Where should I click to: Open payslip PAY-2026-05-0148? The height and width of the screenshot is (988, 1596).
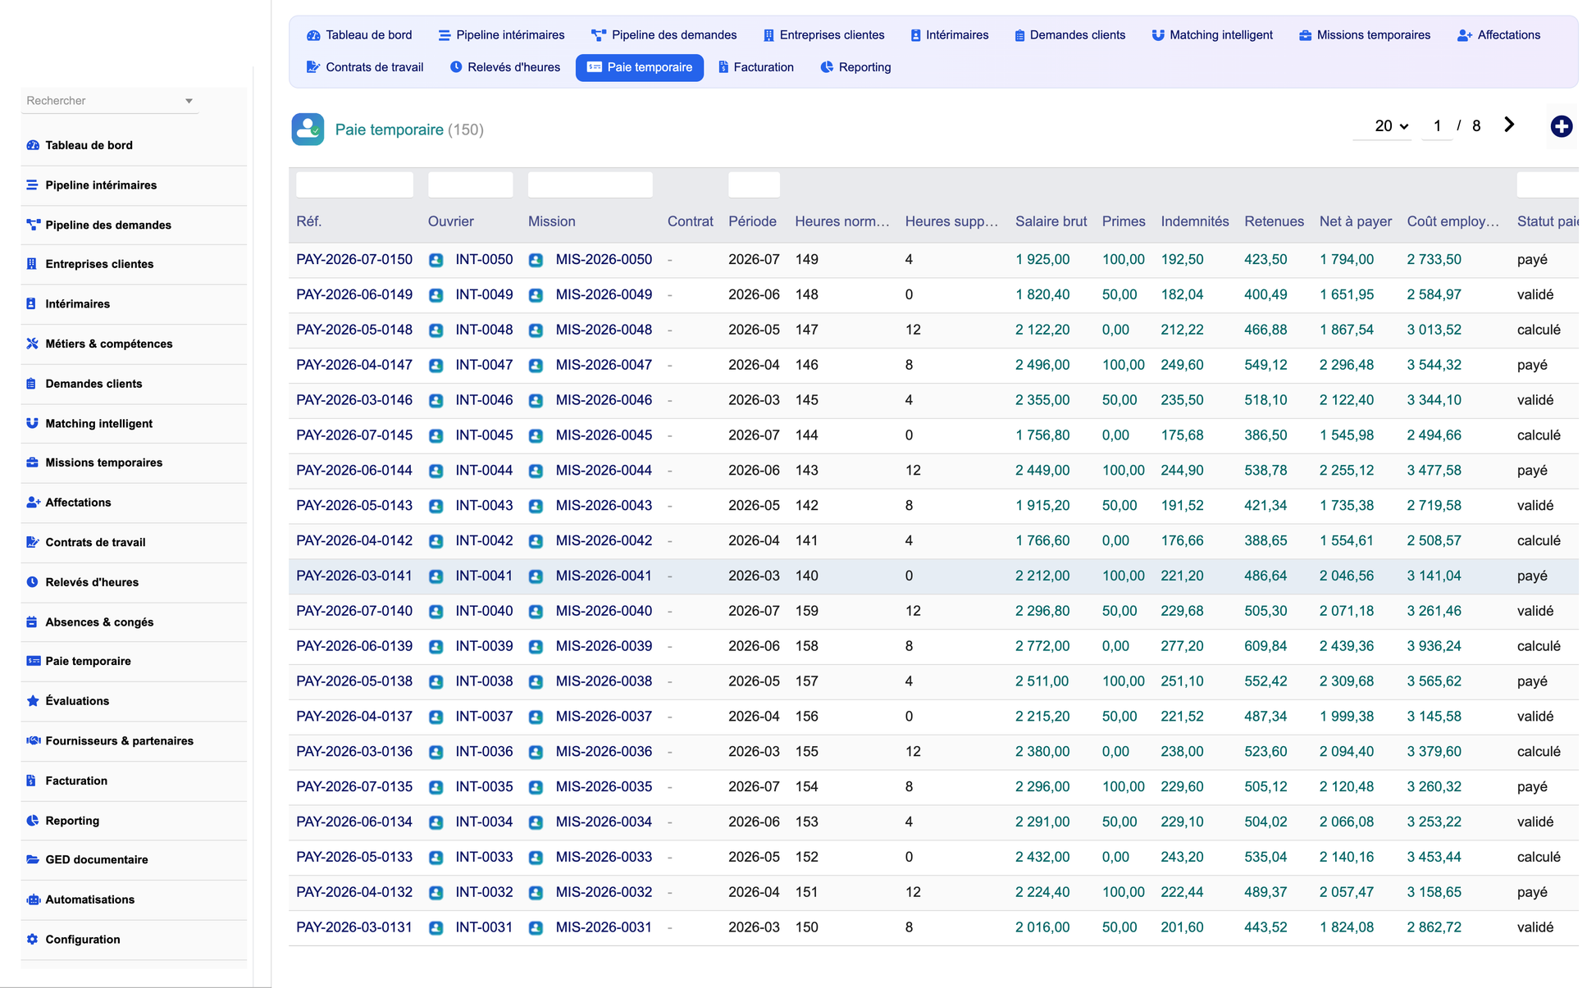pos(354,330)
